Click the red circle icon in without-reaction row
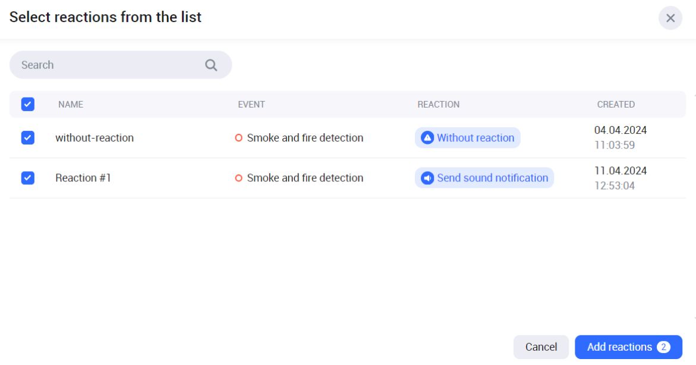 (x=239, y=138)
